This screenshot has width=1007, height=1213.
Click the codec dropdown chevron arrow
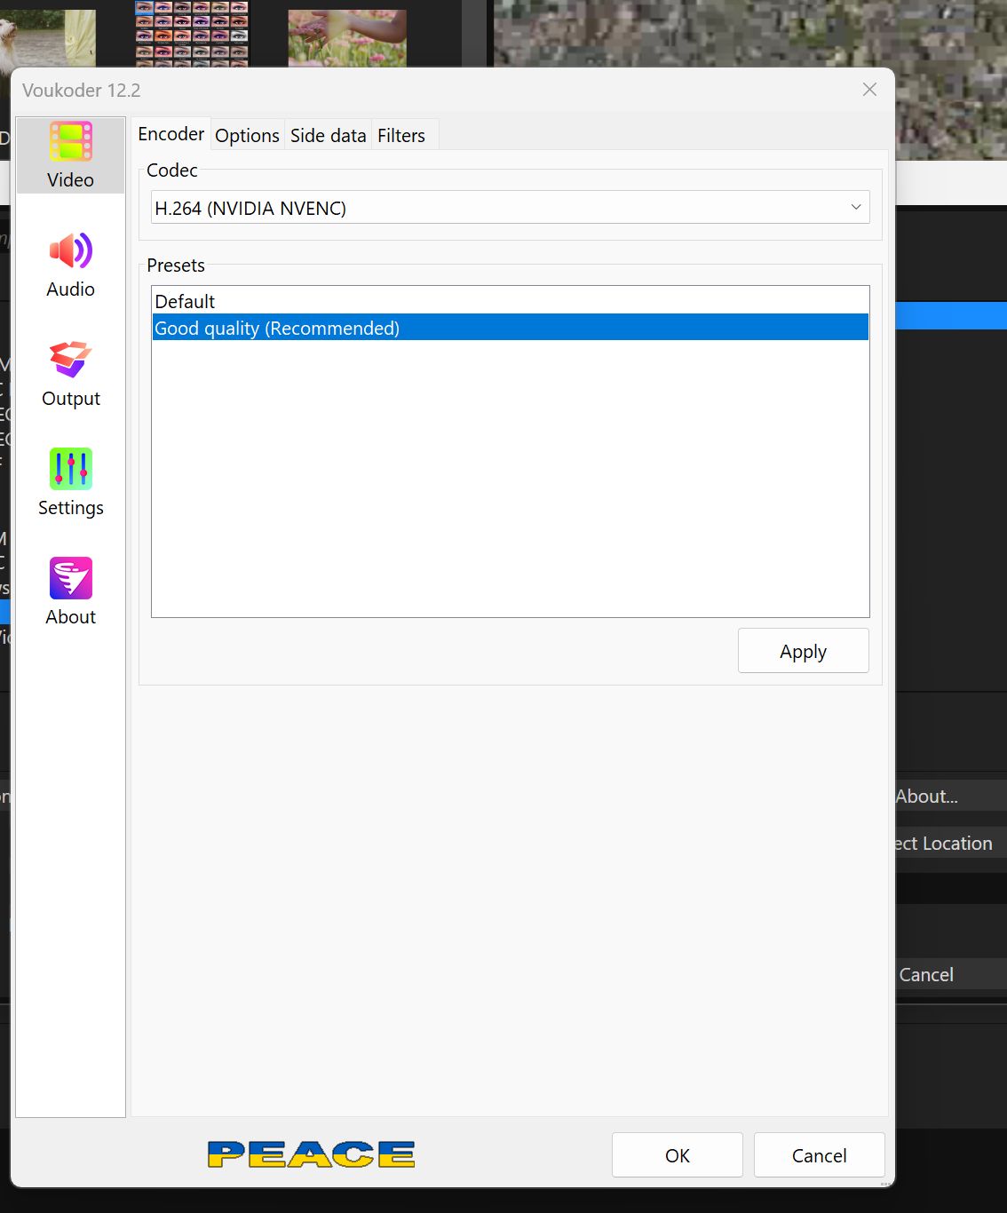click(856, 208)
